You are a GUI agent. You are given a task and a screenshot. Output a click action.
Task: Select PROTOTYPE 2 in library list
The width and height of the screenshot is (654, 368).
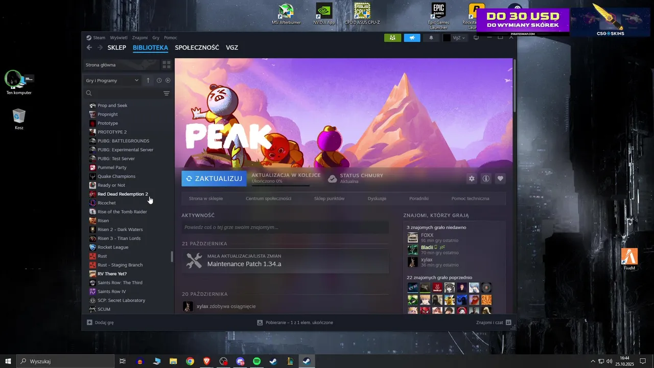(x=112, y=132)
